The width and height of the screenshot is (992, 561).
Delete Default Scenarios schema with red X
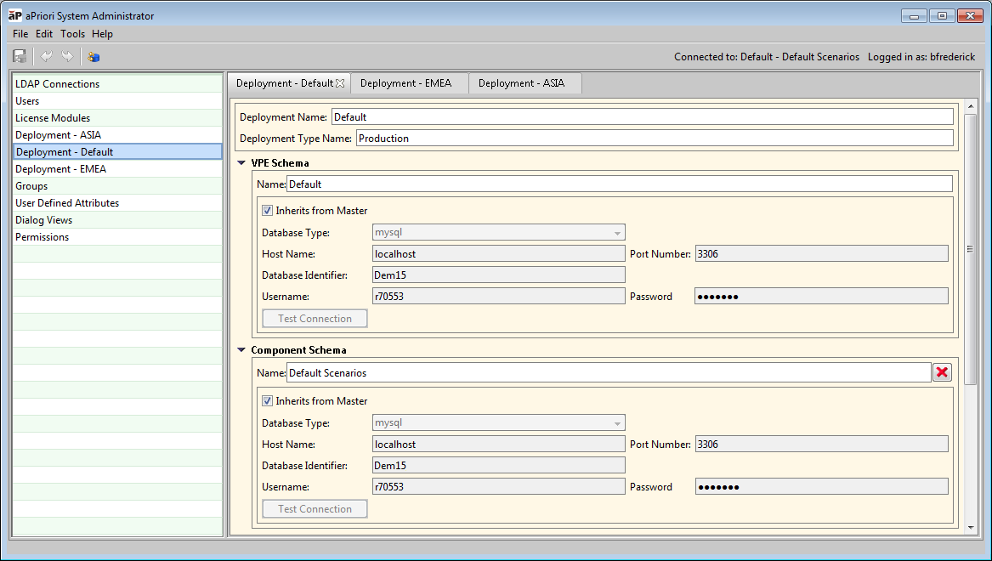tap(942, 372)
